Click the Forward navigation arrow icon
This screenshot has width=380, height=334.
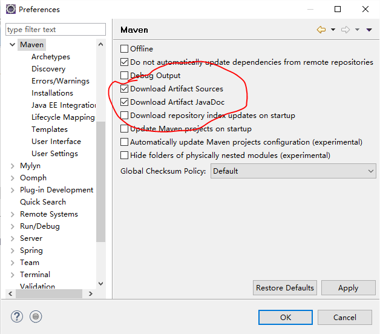(346, 30)
